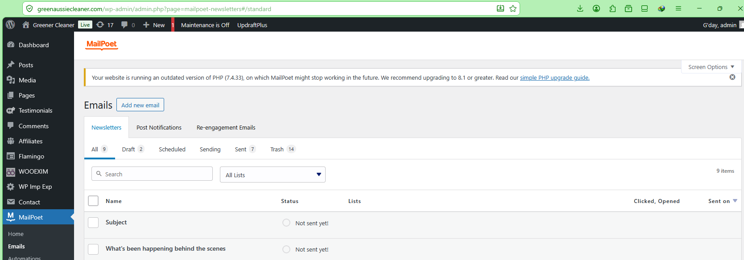Open the browser extensions puzzle icon
744x260 pixels.
(612, 8)
